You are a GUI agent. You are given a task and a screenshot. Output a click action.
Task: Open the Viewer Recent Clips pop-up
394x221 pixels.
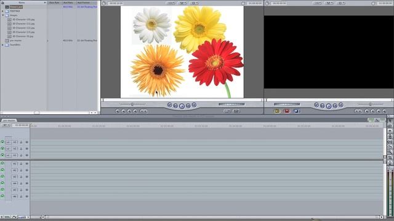tap(227, 111)
